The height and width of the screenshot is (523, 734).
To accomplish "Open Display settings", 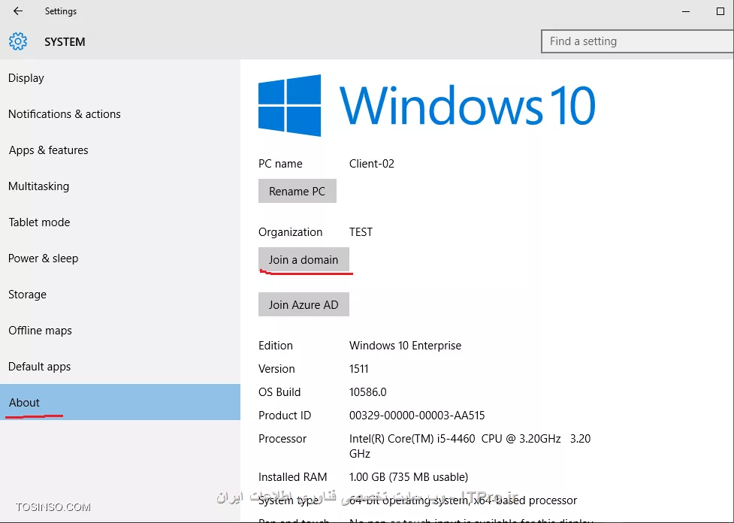I will point(120,77).
